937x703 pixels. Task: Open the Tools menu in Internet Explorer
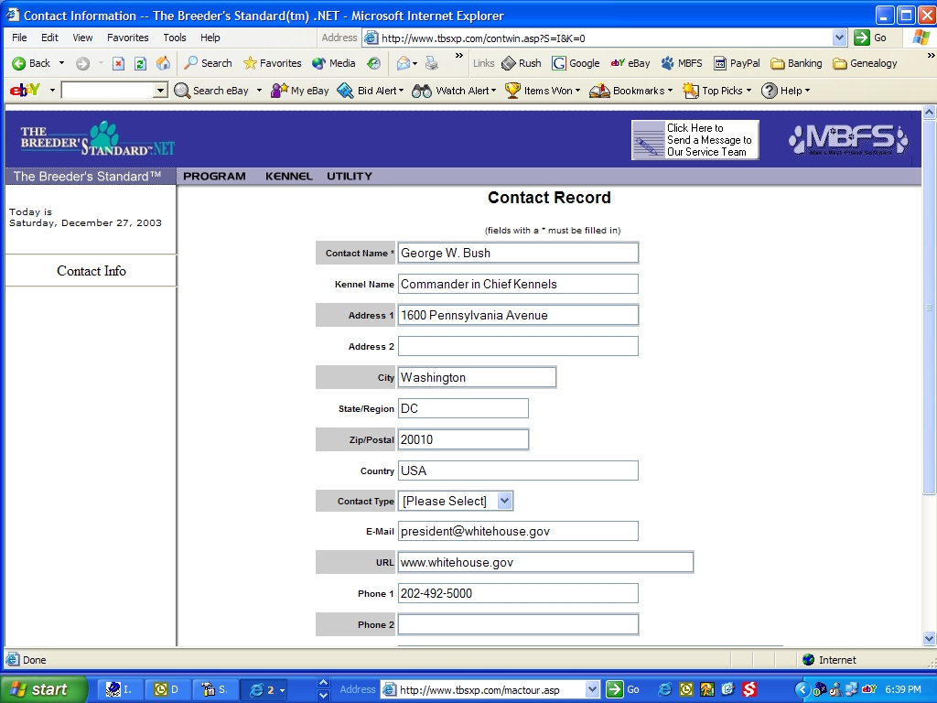click(175, 38)
